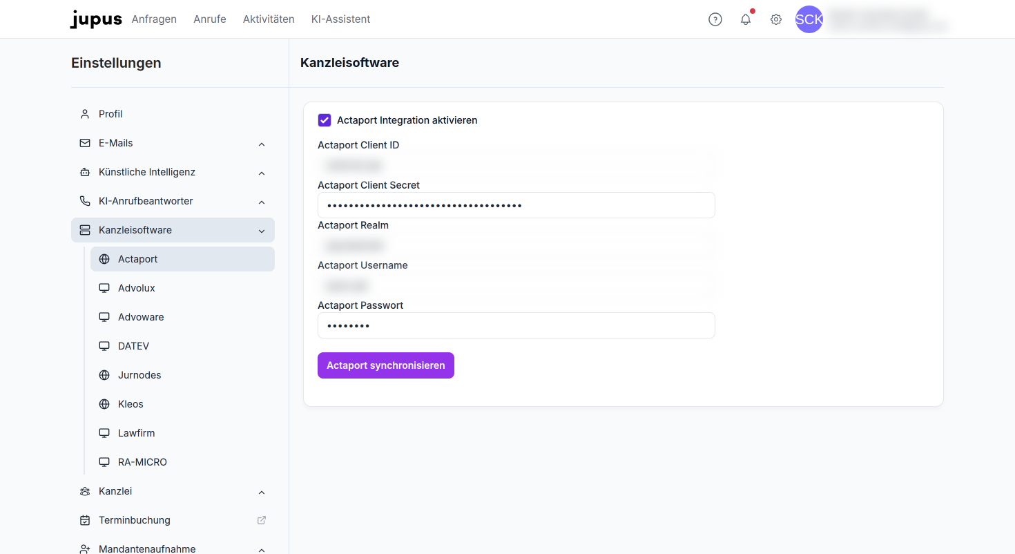1015x554 pixels.
Task: Click the Advoware monitor icon
Action: point(104,317)
